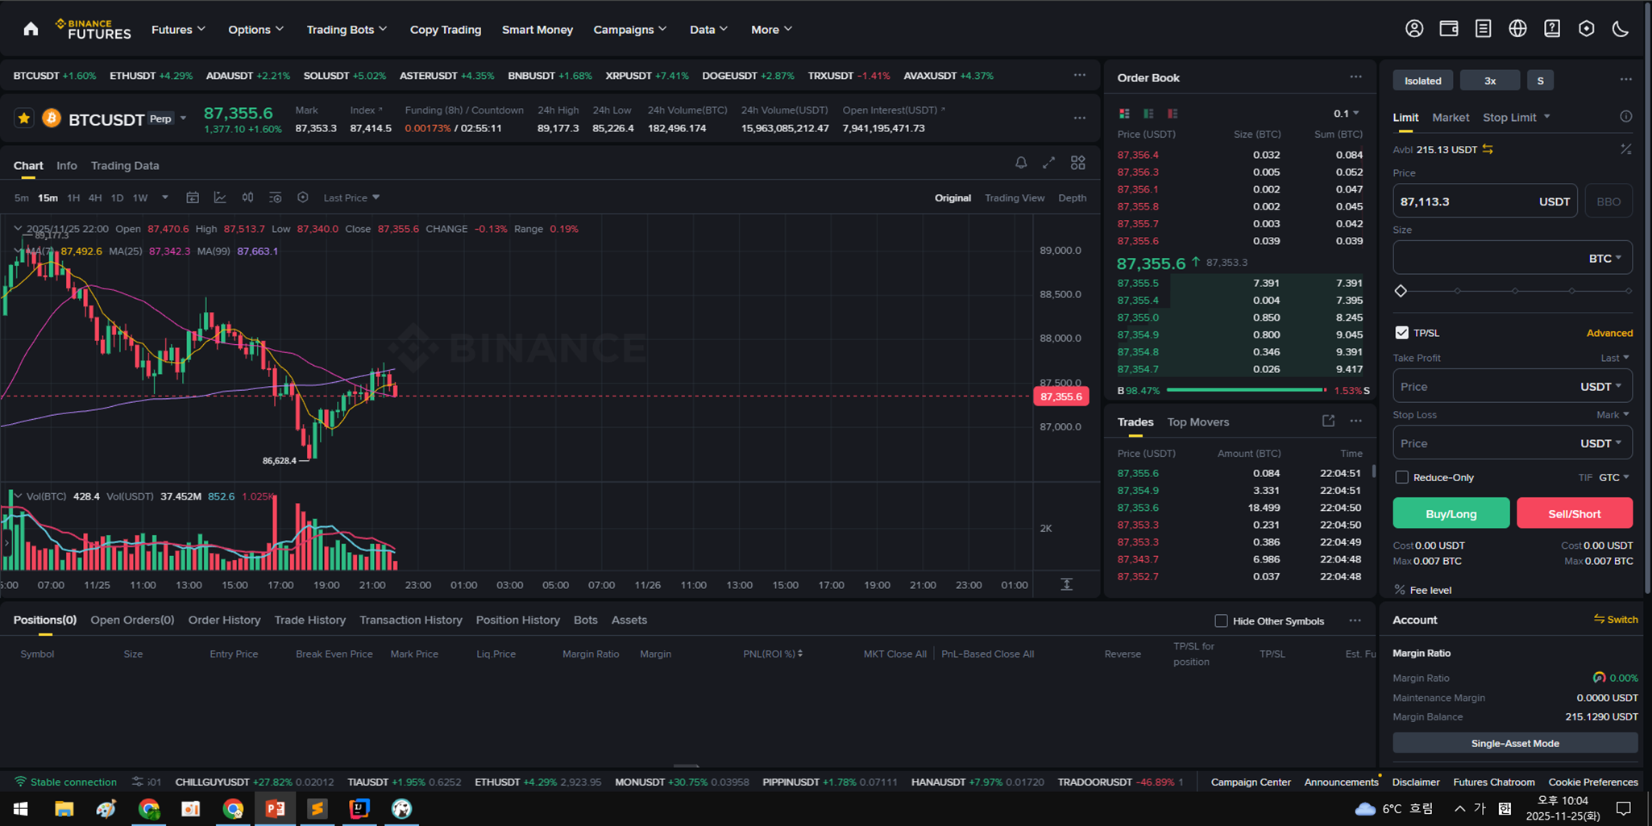The width and height of the screenshot is (1652, 826).
Task: Switch chart to Trading View mode
Action: [1015, 197]
